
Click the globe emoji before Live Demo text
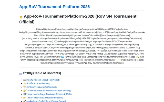[63, 57]
